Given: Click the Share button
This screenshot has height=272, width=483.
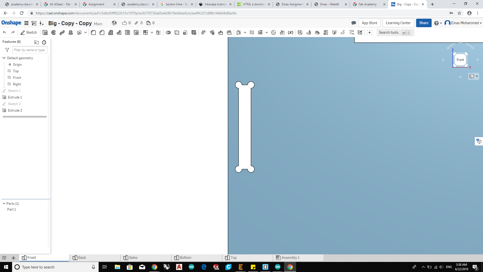Looking at the screenshot, I should 424,23.
